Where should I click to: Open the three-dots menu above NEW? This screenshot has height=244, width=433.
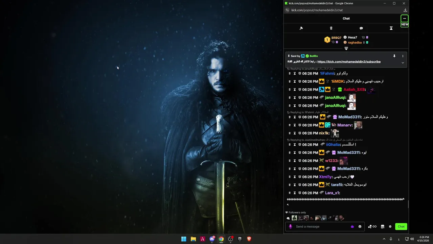pyautogui.click(x=404, y=18)
